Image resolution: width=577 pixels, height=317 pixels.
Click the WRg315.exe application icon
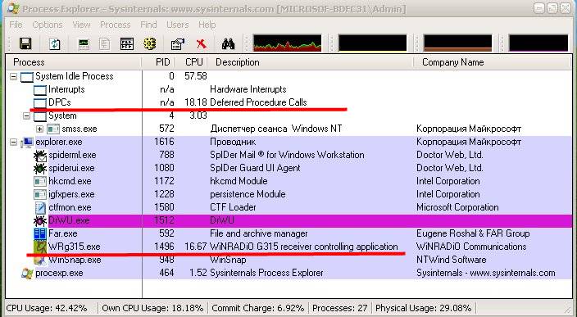point(39,247)
